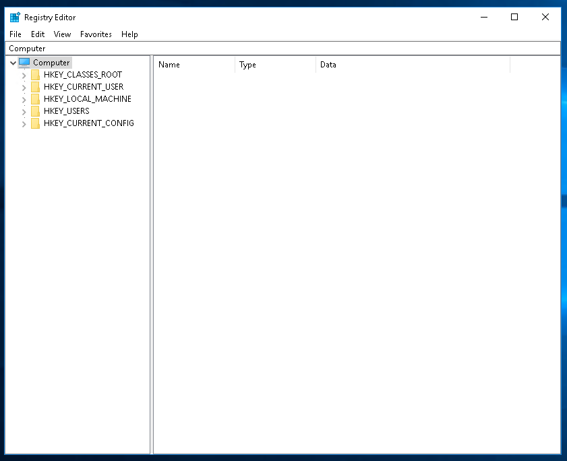This screenshot has width=567, height=461.
Task: Close the Registry Editor window
Action: (x=545, y=17)
